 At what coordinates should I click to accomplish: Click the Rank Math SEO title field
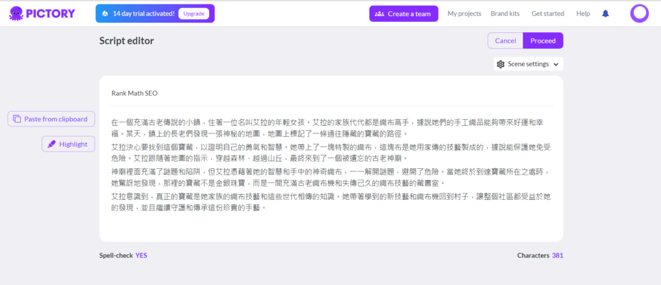point(134,93)
